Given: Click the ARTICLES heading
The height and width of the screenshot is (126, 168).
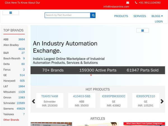Looking at the screenshot, I should [98, 119].
